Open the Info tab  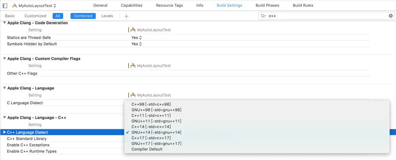click(x=200, y=5)
